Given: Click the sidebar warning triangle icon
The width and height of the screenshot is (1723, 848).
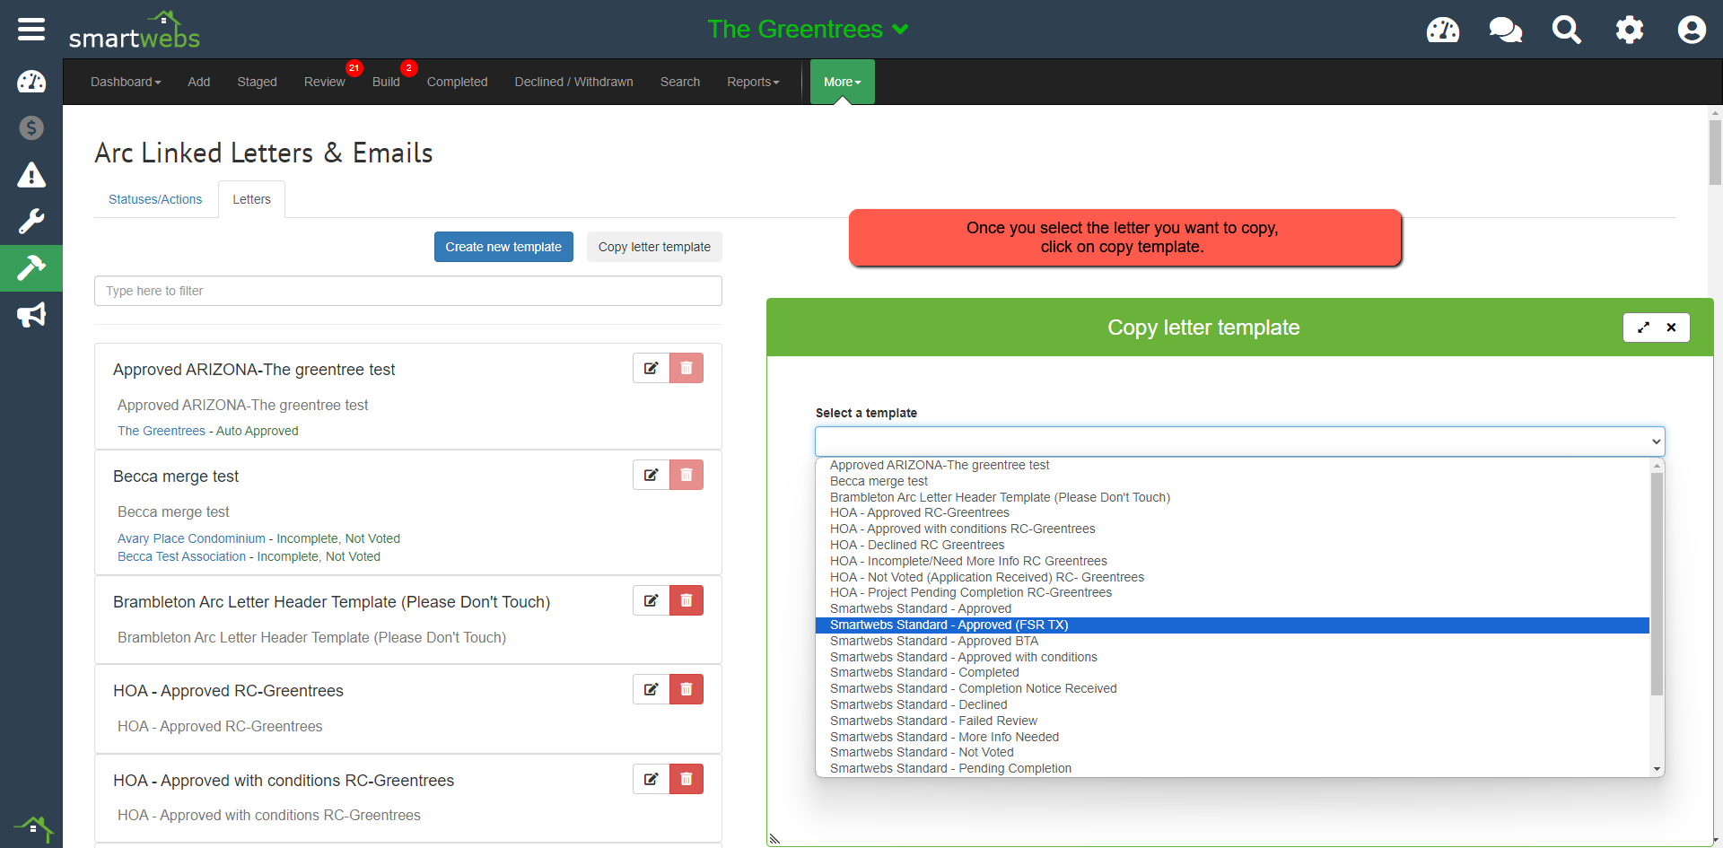Looking at the screenshot, I should click(31, 175).
